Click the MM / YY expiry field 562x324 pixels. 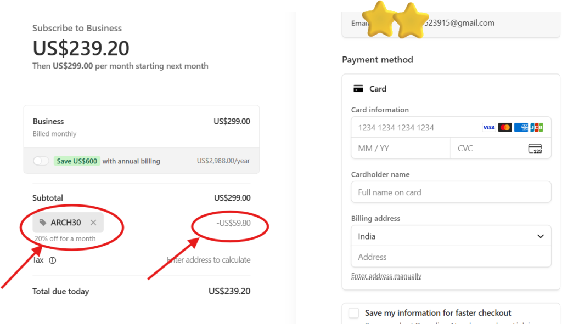[x=401, y=149]
